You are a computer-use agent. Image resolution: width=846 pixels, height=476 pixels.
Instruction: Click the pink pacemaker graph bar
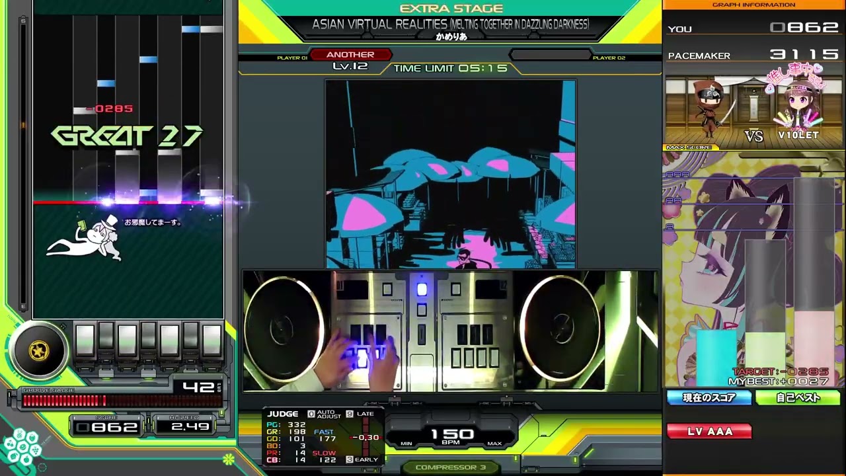(x=815, y=348)
